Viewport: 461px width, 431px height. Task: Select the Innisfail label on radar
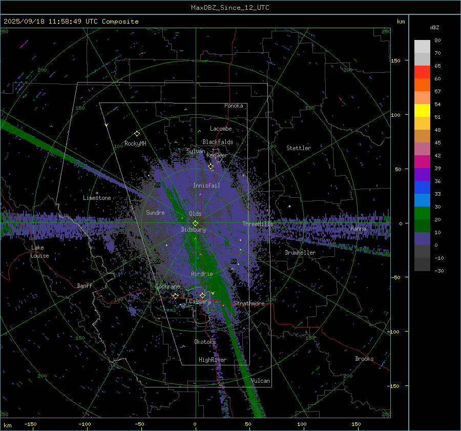click(x=206, y=185)
